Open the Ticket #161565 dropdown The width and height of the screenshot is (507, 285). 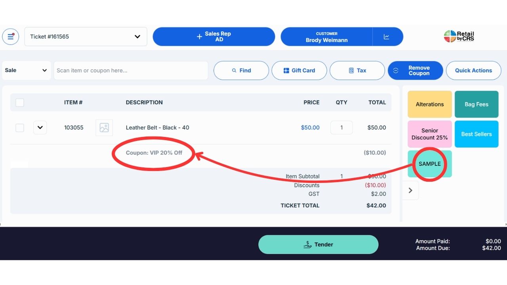coord(86,37)
